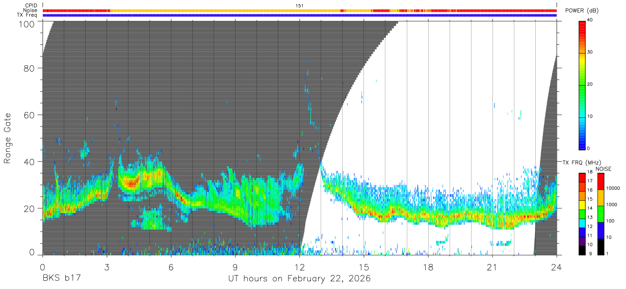Click the TX Freq row label
Image resolution: width=626 pixels, height=289 pixels.
click(x=27, y=15)
